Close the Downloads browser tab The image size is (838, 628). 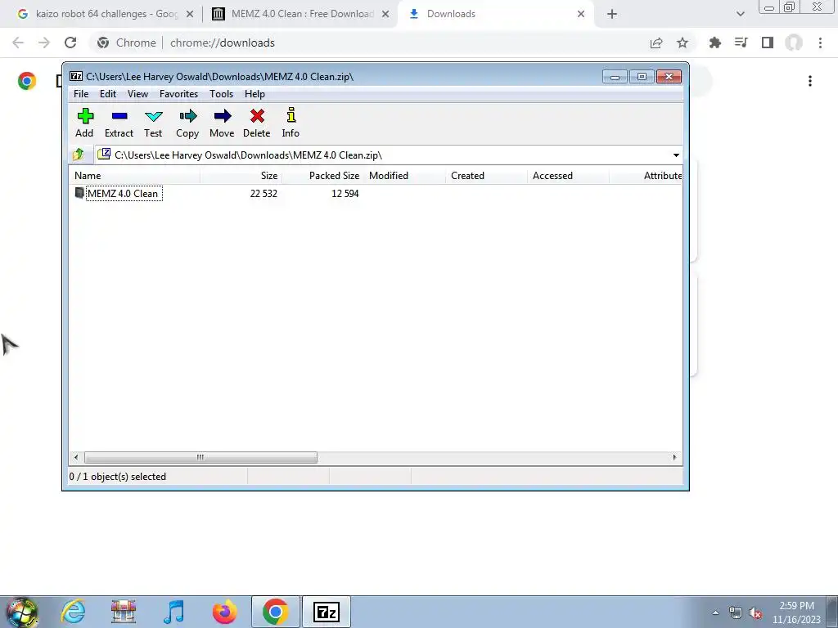click(581, 14)
